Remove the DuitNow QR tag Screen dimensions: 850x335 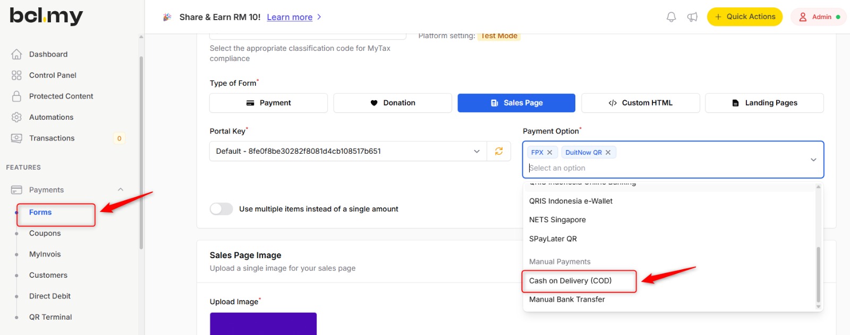coord(608,153)
